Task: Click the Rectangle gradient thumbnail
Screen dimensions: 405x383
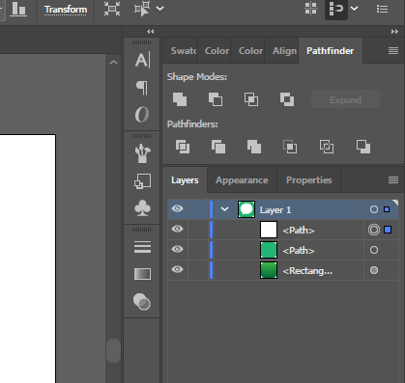Action: tap(269, 270)
